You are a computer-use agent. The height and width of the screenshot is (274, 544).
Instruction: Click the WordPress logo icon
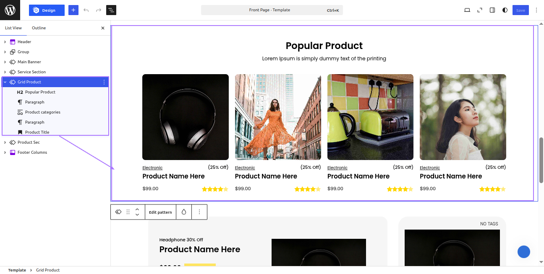10,10
